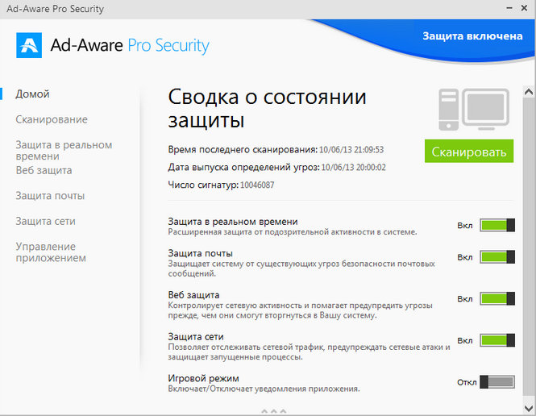Open Управление приложением section

51,252
